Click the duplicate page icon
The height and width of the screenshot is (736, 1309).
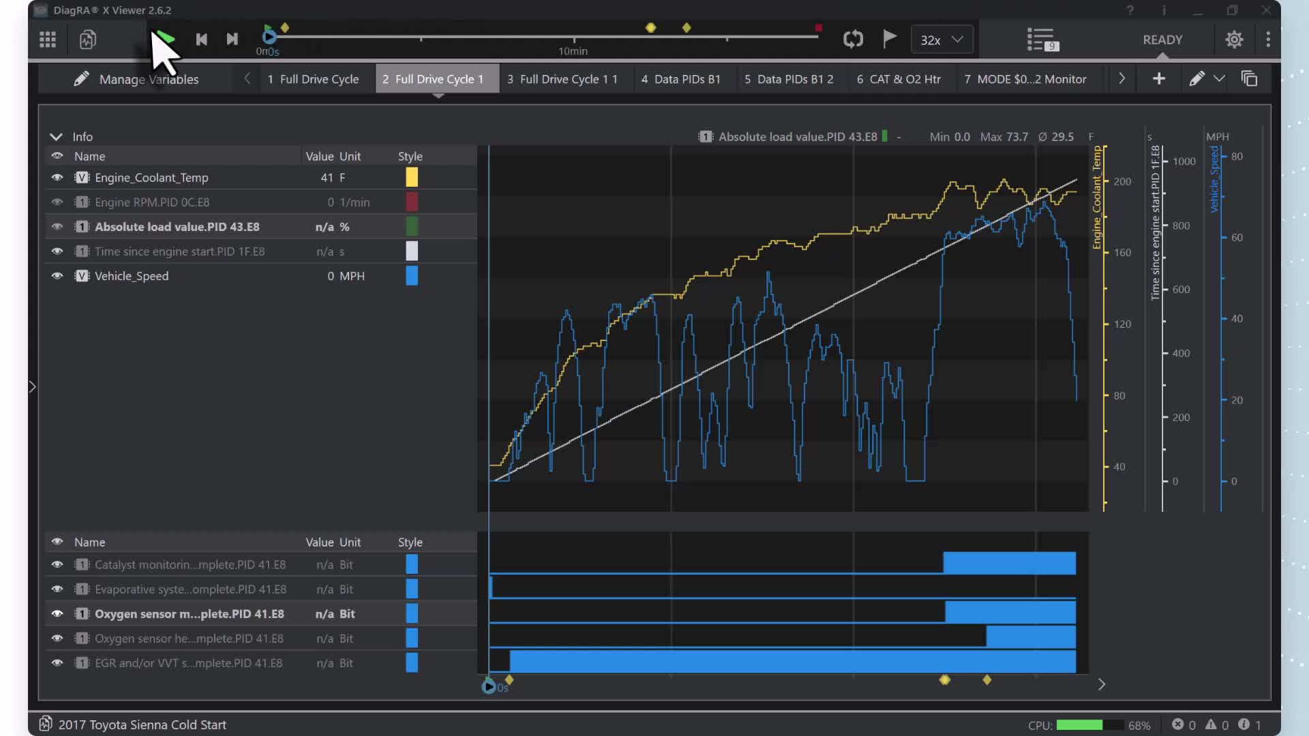point(1249,79)
